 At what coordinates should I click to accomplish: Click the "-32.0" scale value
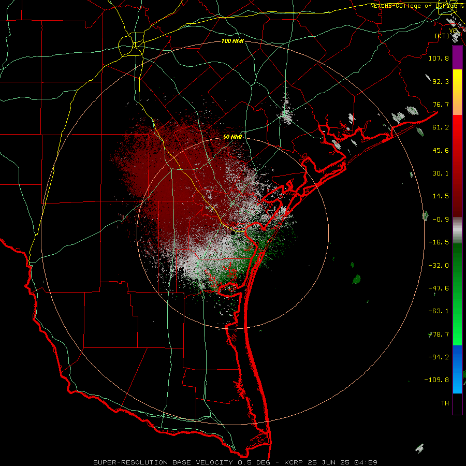[439, 266]
